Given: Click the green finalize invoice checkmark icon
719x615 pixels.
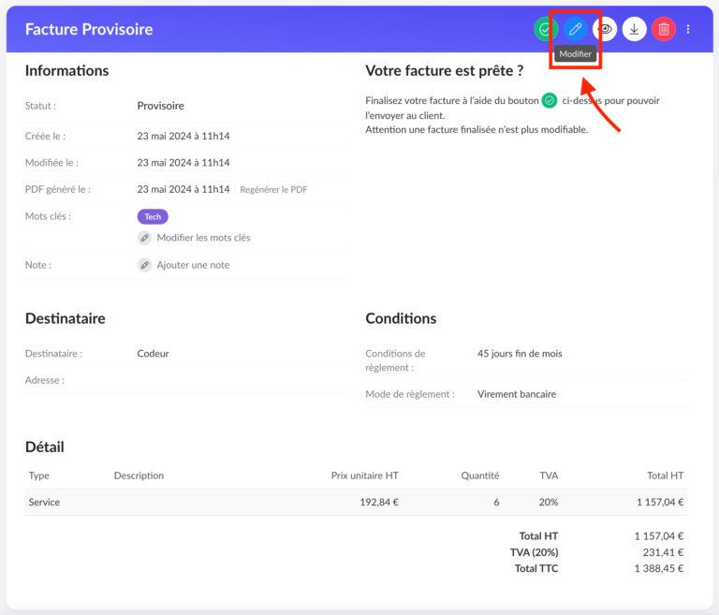Looking at the screenshot, I should coord(546,29).
